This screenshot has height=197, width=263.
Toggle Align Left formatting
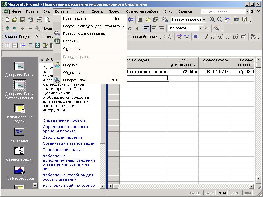(146, 28)
